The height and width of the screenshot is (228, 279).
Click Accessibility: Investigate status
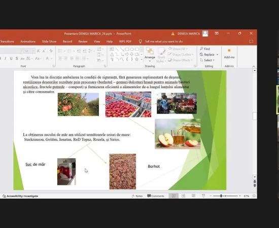click(20, 196)
